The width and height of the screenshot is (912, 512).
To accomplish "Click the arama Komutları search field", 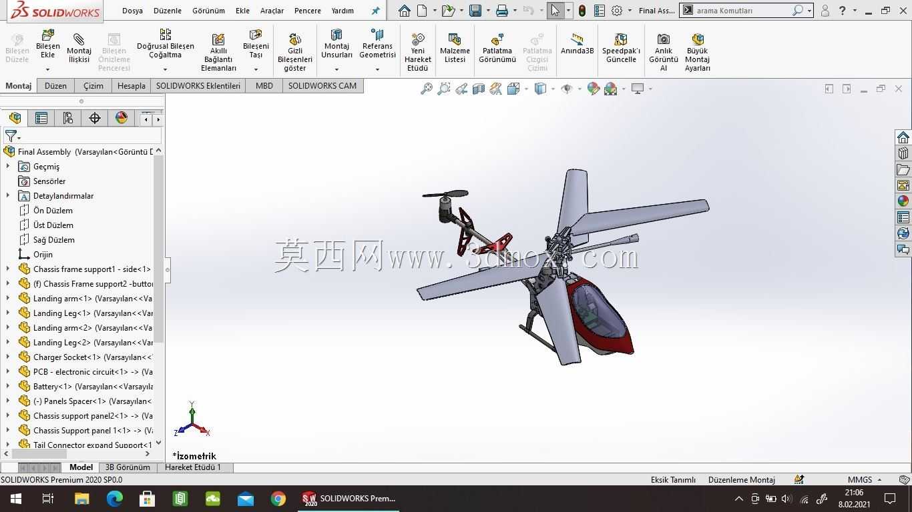I will point(742,11).
